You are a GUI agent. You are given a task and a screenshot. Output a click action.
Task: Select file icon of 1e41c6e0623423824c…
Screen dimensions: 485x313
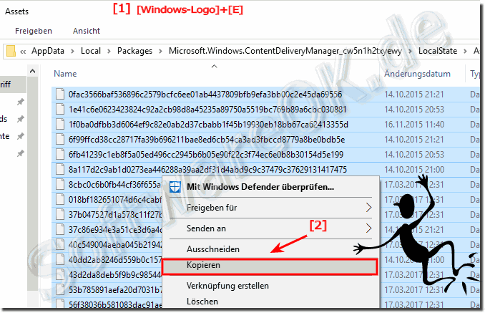(60, 110)
